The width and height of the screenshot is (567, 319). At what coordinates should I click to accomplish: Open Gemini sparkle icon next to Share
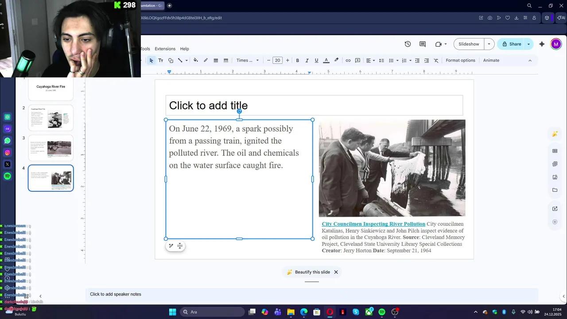(542, 44)
